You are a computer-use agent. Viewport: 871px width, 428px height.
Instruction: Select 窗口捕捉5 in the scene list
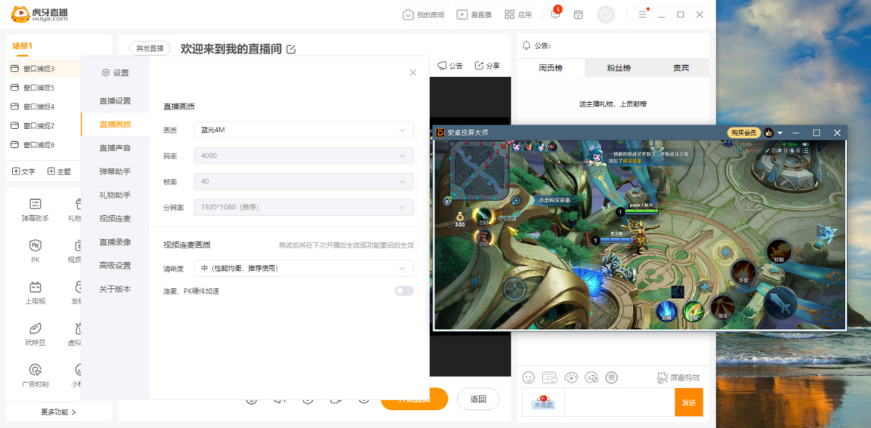38,88
